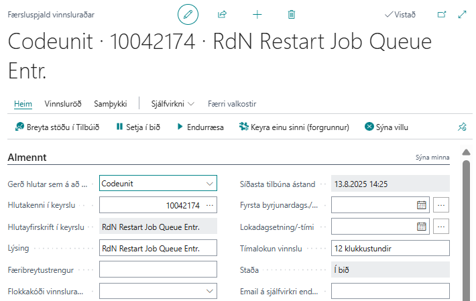The width and height of the screenshot is (476, 301).
Task: Expand the Gerð hlutar Codeunit dropdown
Action: pyautogui.click(x=210, y=183)
